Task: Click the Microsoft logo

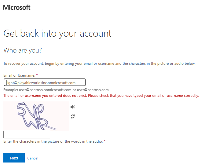Action: point(17,7)
